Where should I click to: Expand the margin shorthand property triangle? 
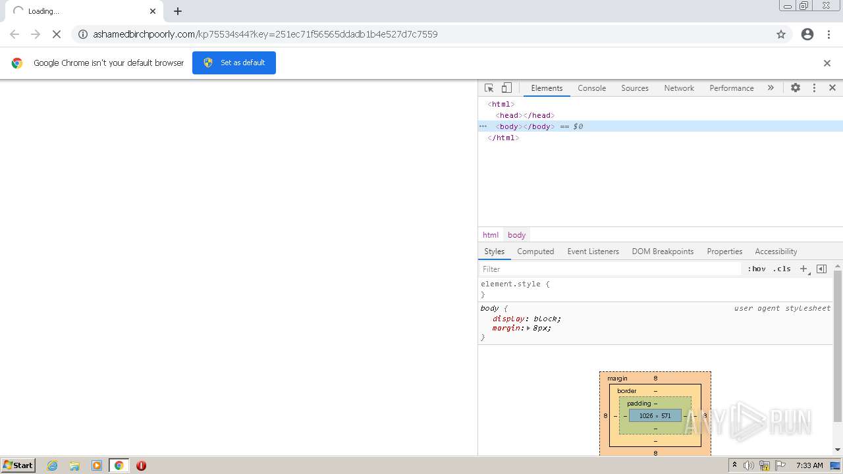click(528, 328)
